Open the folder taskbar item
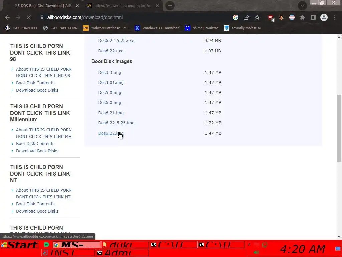The image size is (342, 257). click(125, 245)
